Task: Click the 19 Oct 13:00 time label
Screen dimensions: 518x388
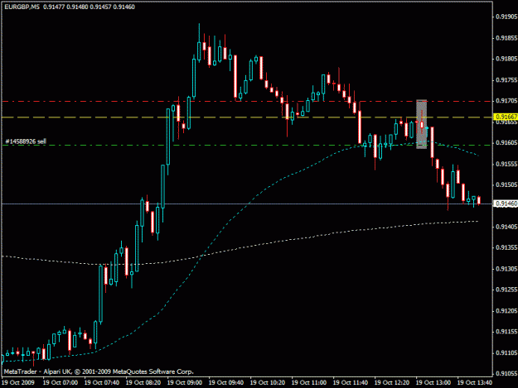Action: pyautogui.click(x=433, y=382)
